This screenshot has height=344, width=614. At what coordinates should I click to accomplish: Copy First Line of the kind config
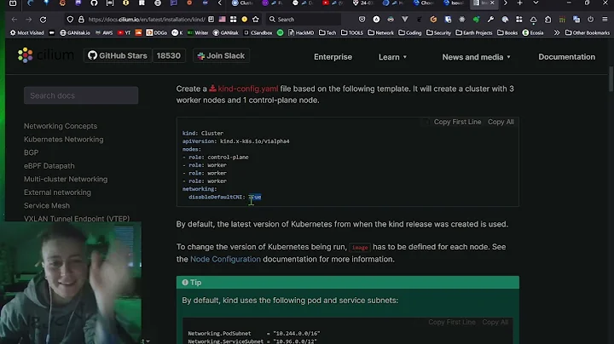point(457,122)
